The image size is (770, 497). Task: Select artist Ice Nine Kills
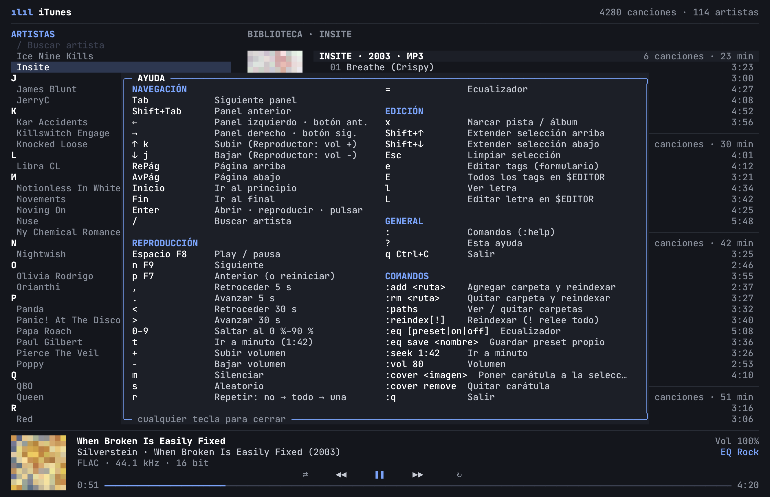point(55,56)
